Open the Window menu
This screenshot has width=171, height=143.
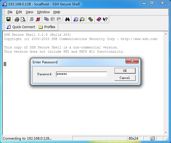(43, 12)
